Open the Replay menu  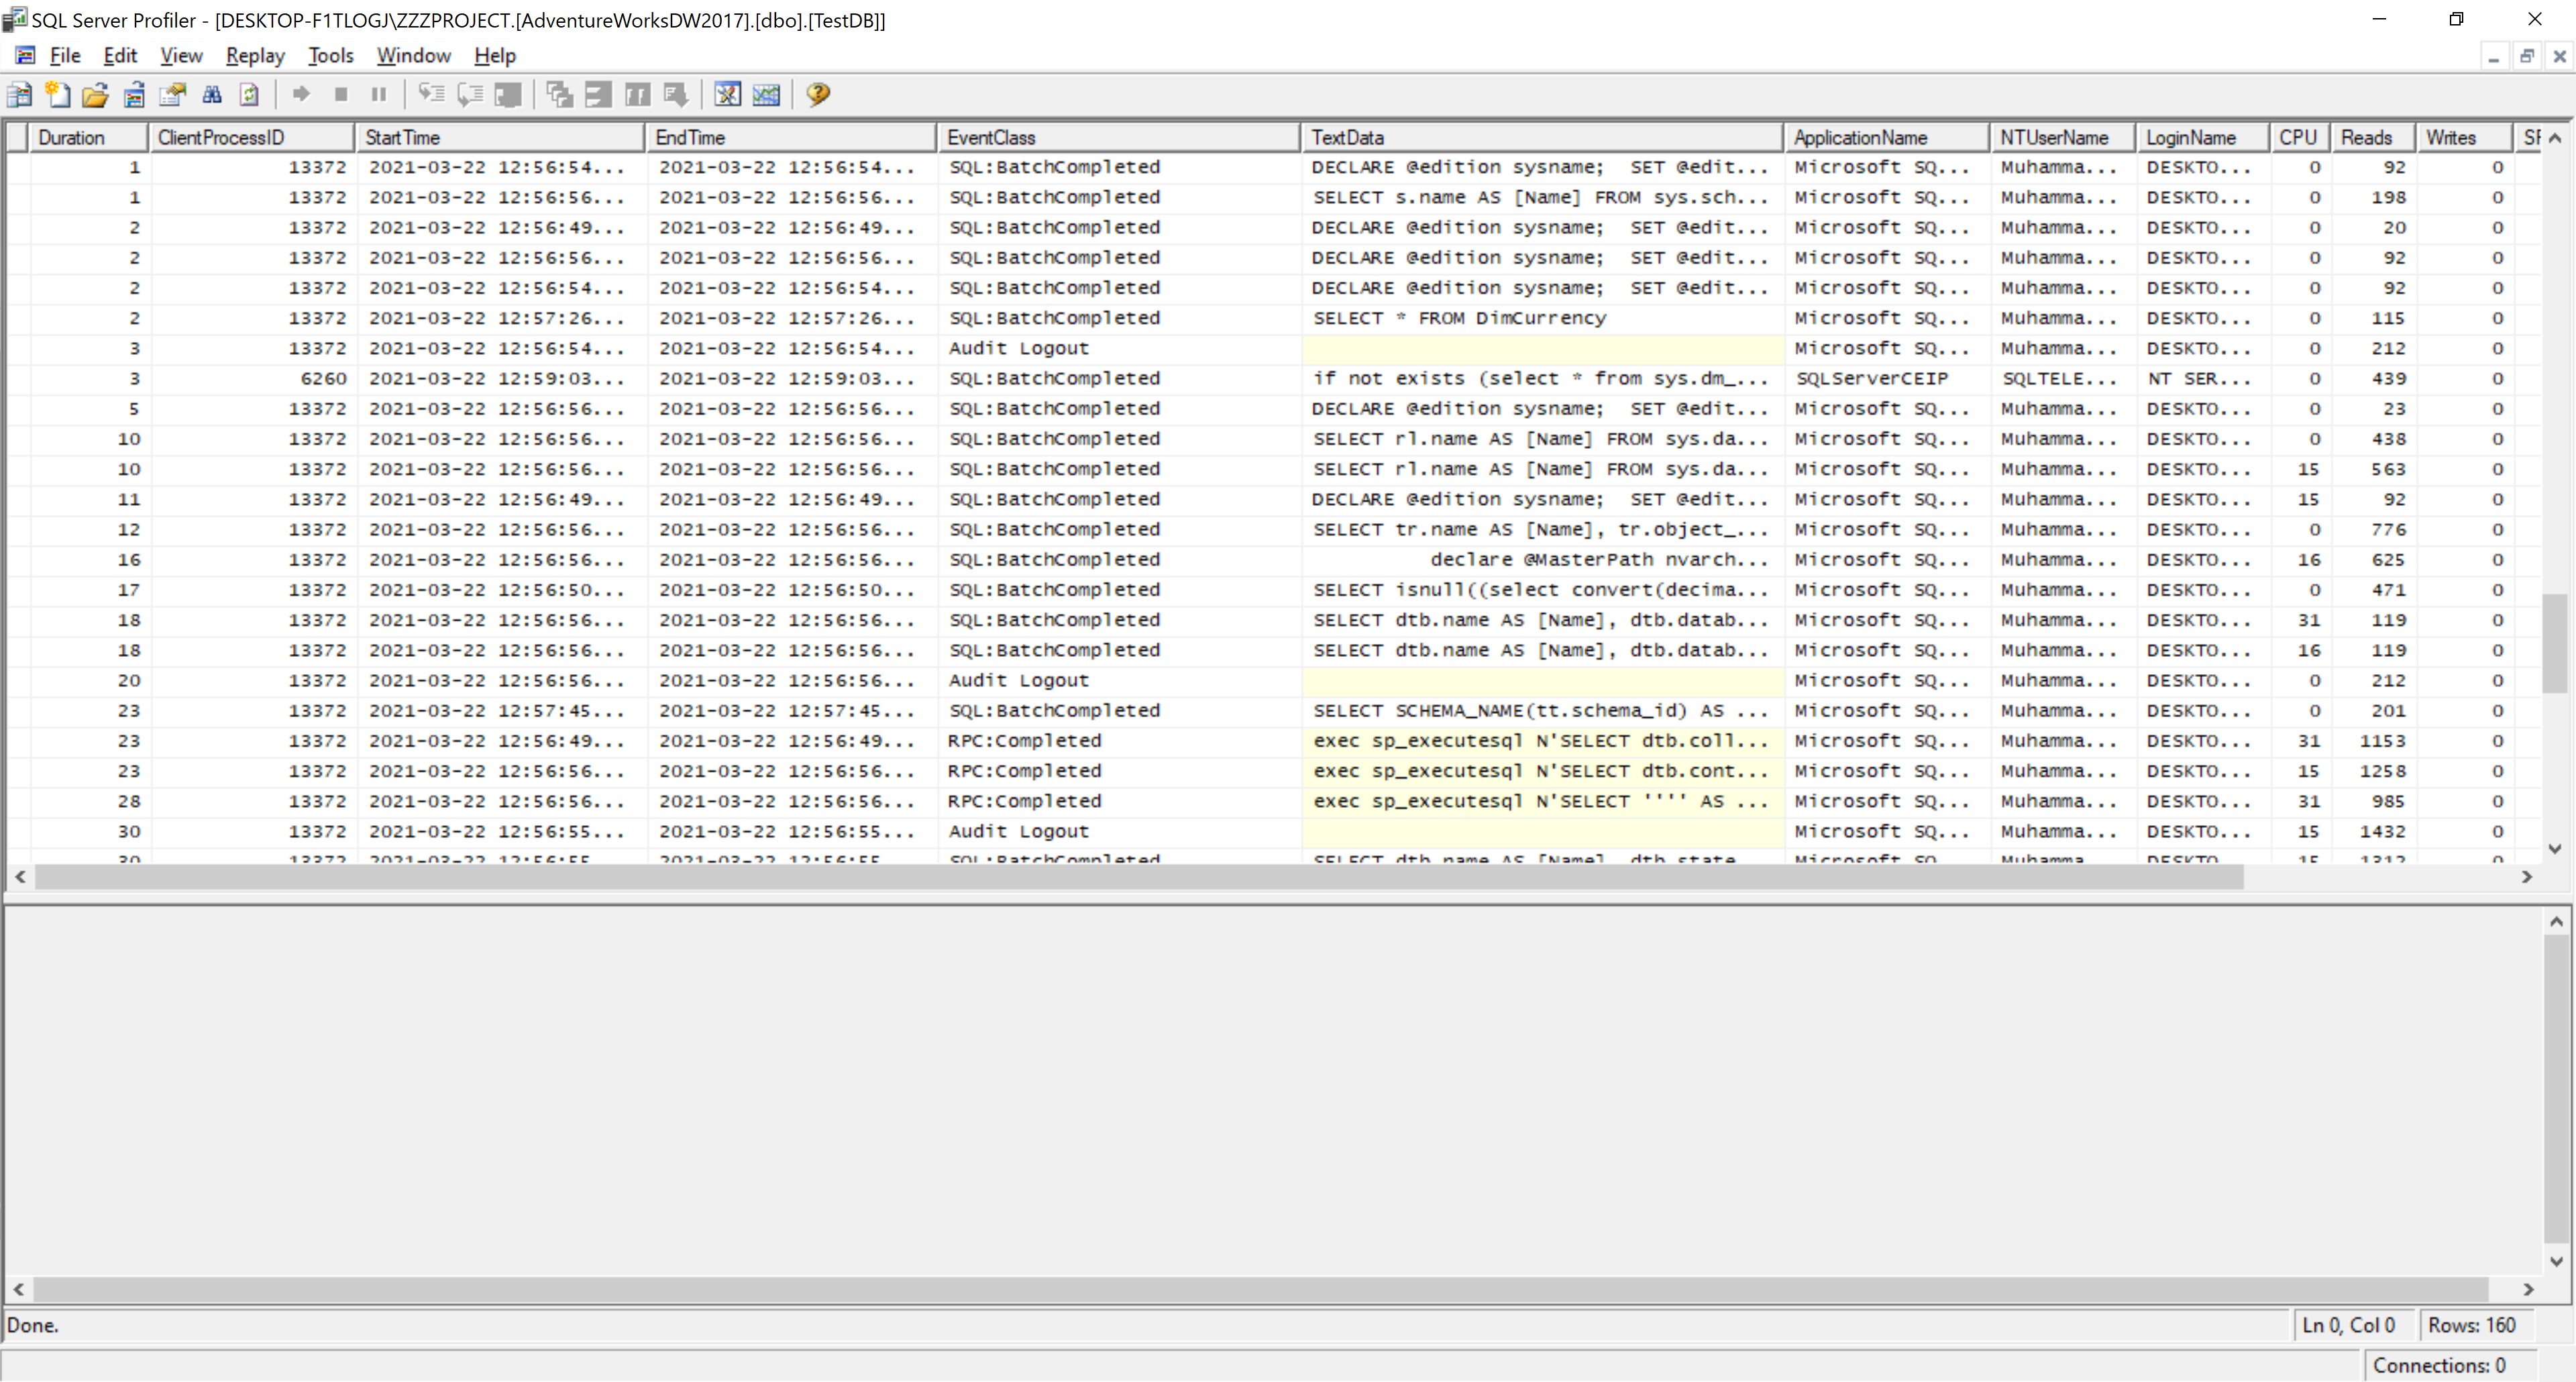(x=255, y=56)
